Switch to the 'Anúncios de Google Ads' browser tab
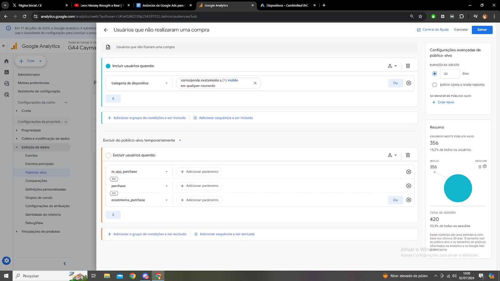The width and height of the screenshot is (500, 281). 164,5
